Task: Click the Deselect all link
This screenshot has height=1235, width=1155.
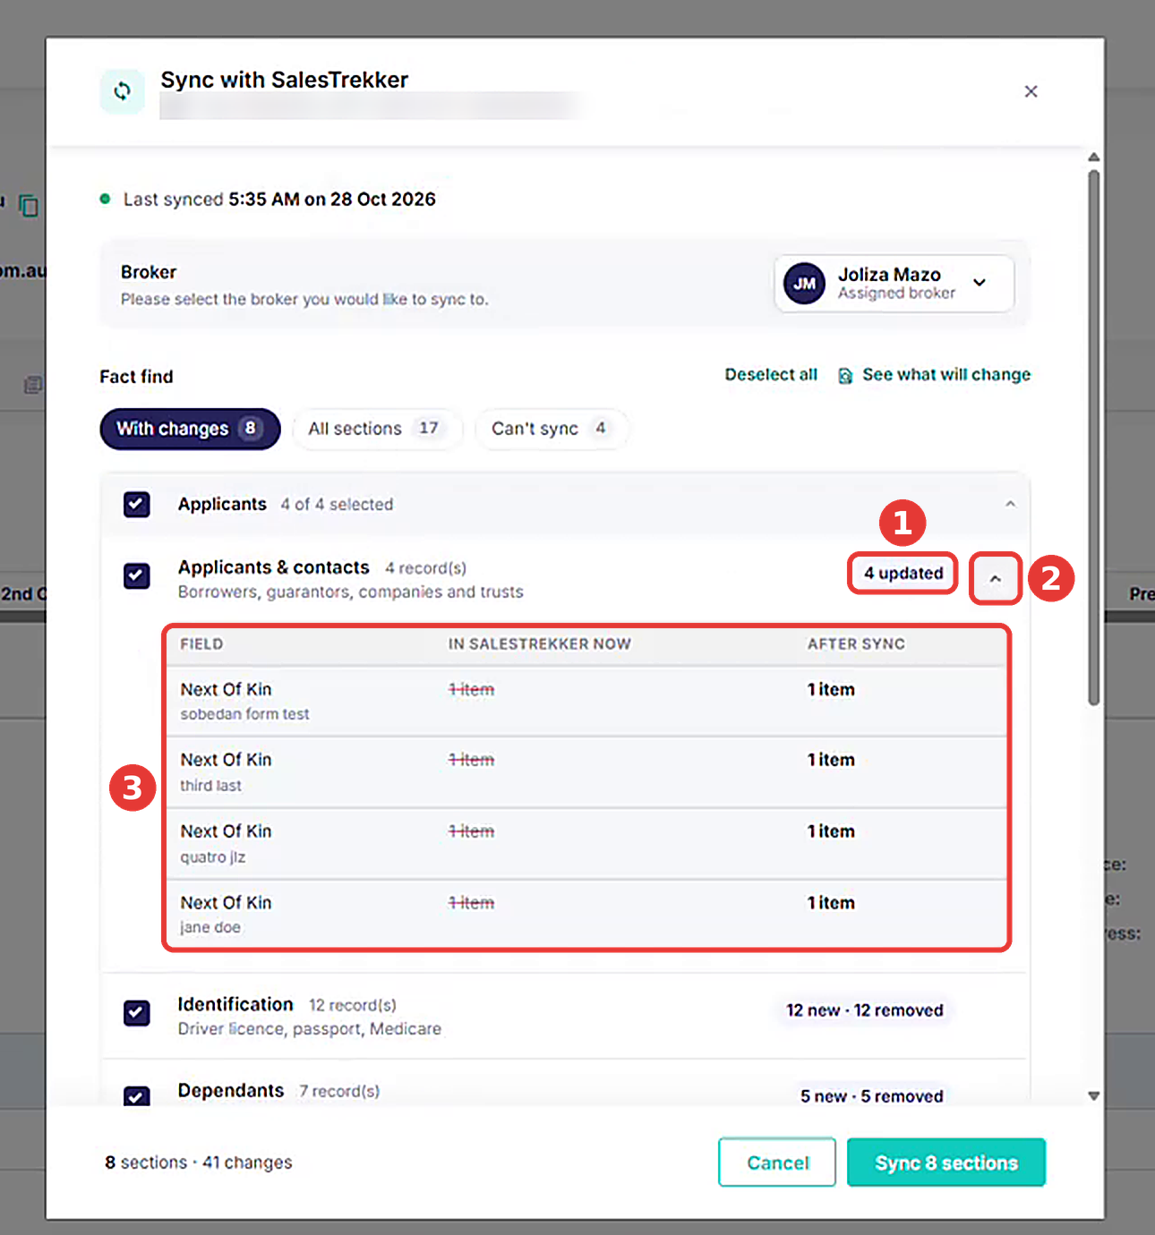Action: 771,375
